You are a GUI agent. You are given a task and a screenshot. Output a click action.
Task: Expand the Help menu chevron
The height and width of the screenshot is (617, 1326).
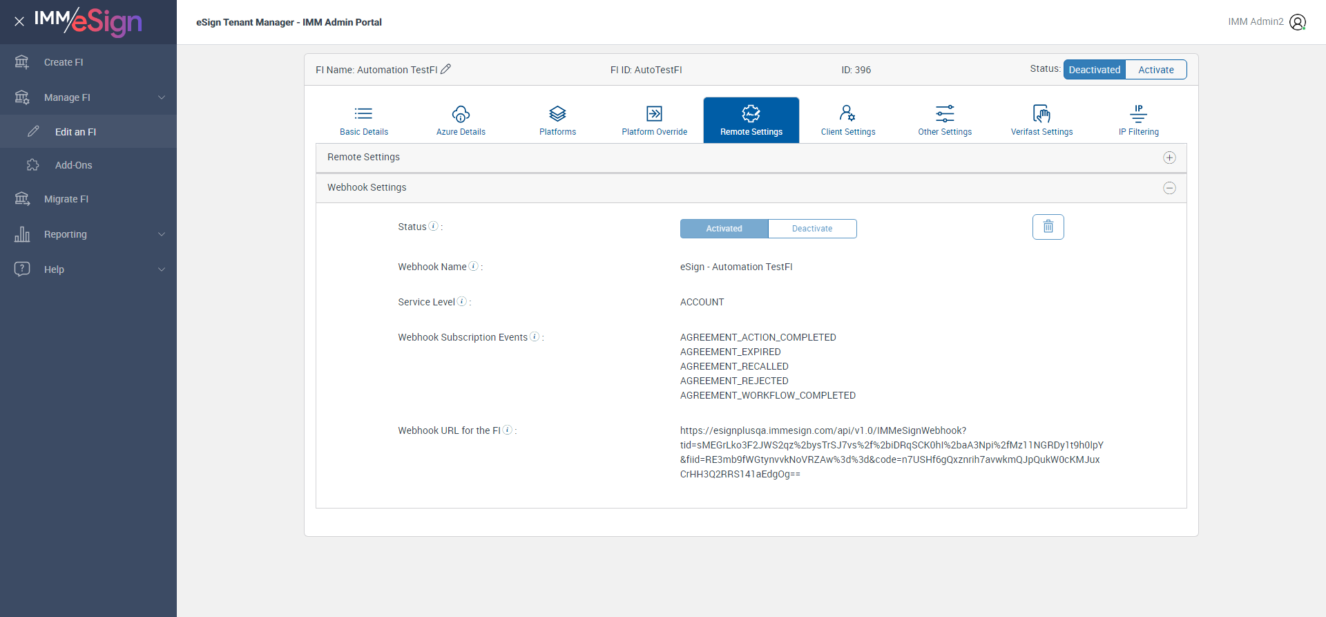click(162, 269)
